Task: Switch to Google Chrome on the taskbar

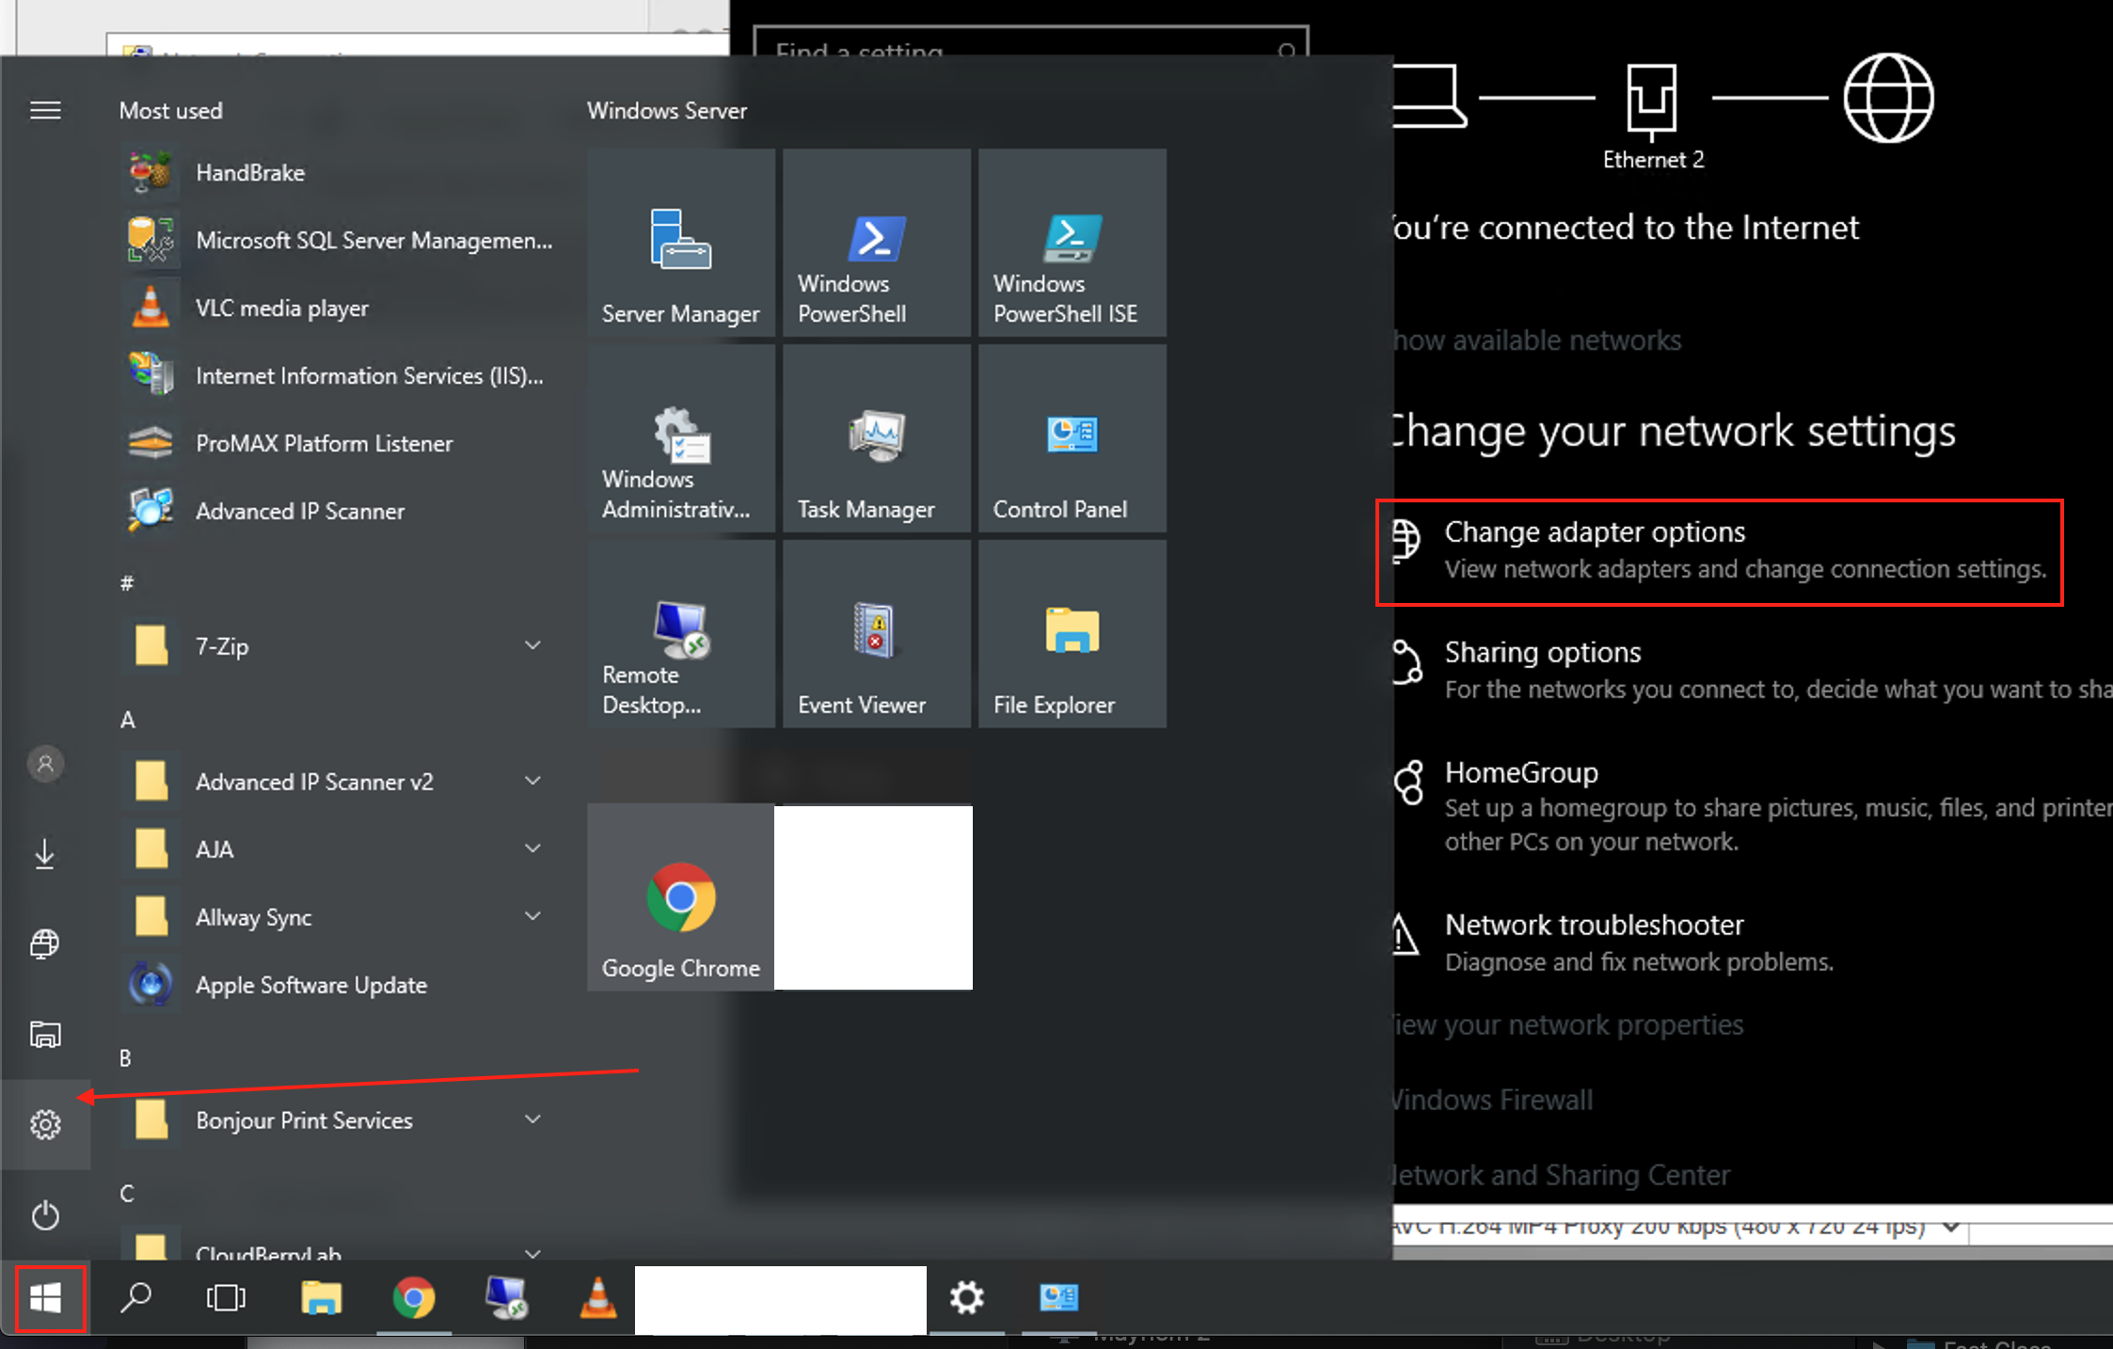Action: pos(414,1298)
